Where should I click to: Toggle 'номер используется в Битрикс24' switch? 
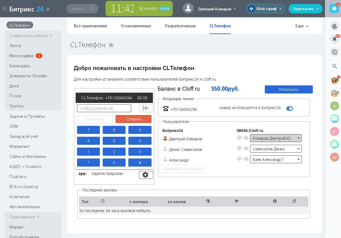click(290, 109)
